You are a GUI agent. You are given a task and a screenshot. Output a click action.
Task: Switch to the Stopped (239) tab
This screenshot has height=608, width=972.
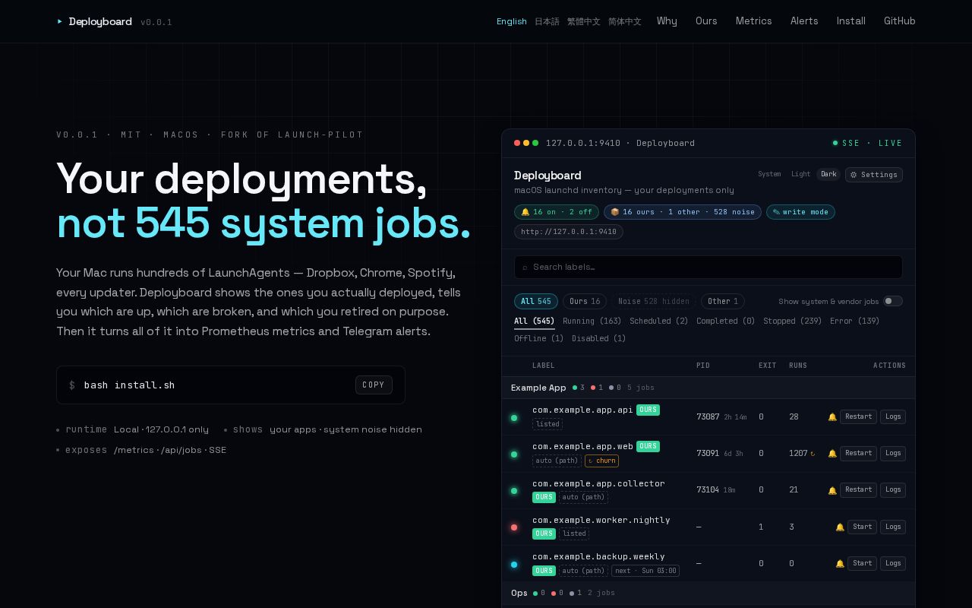click(792, 321)
